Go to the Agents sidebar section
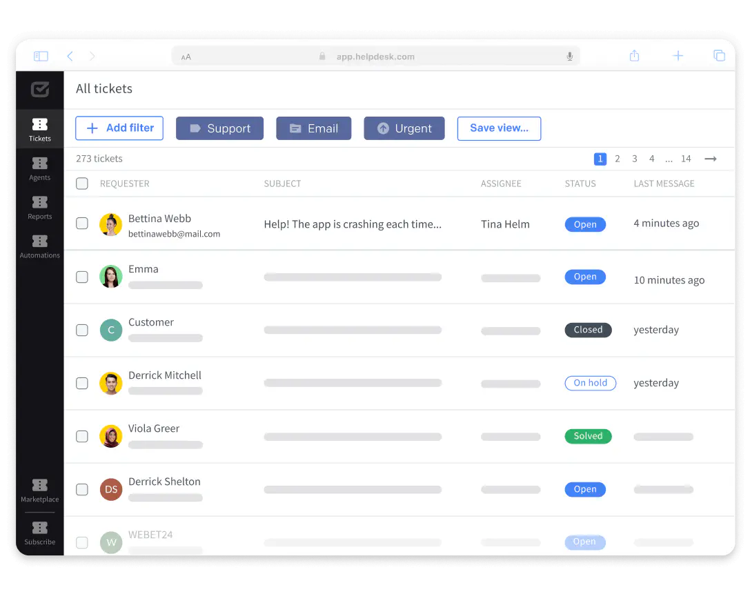This screenshot has width=750, height=594. [x=40, y=169]
